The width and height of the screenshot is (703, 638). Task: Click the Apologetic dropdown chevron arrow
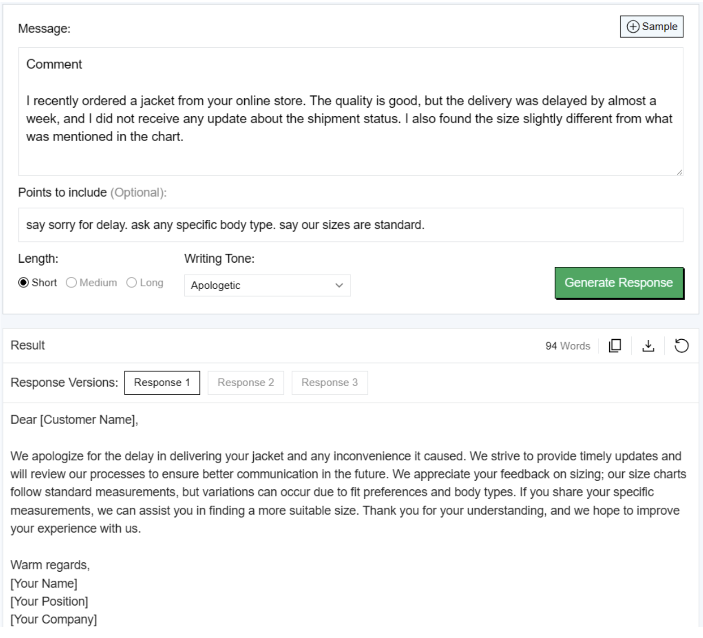click(x=339, y=285)
